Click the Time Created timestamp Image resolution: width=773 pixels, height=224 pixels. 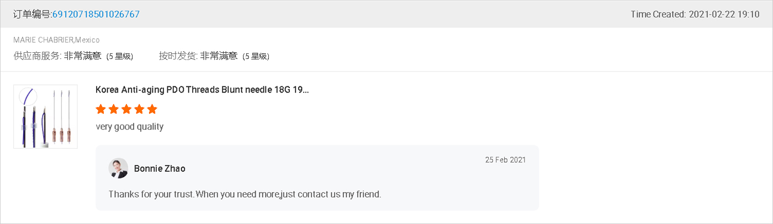[x=695, y=14]
